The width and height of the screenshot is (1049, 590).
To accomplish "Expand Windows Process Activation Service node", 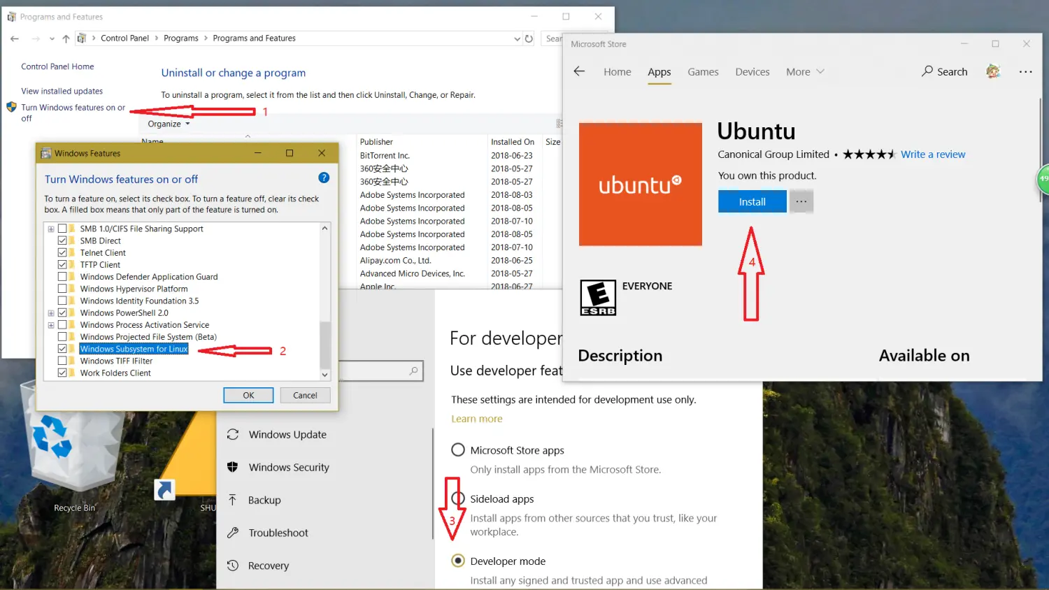I will tap(51, 325).
